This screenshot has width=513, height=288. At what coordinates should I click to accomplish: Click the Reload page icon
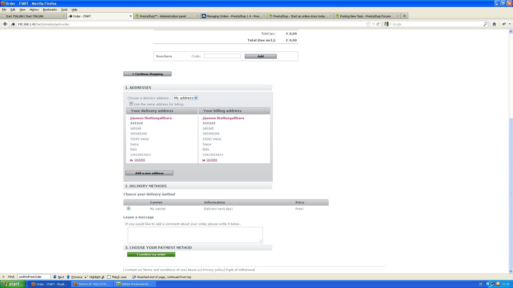click(378, 24)
